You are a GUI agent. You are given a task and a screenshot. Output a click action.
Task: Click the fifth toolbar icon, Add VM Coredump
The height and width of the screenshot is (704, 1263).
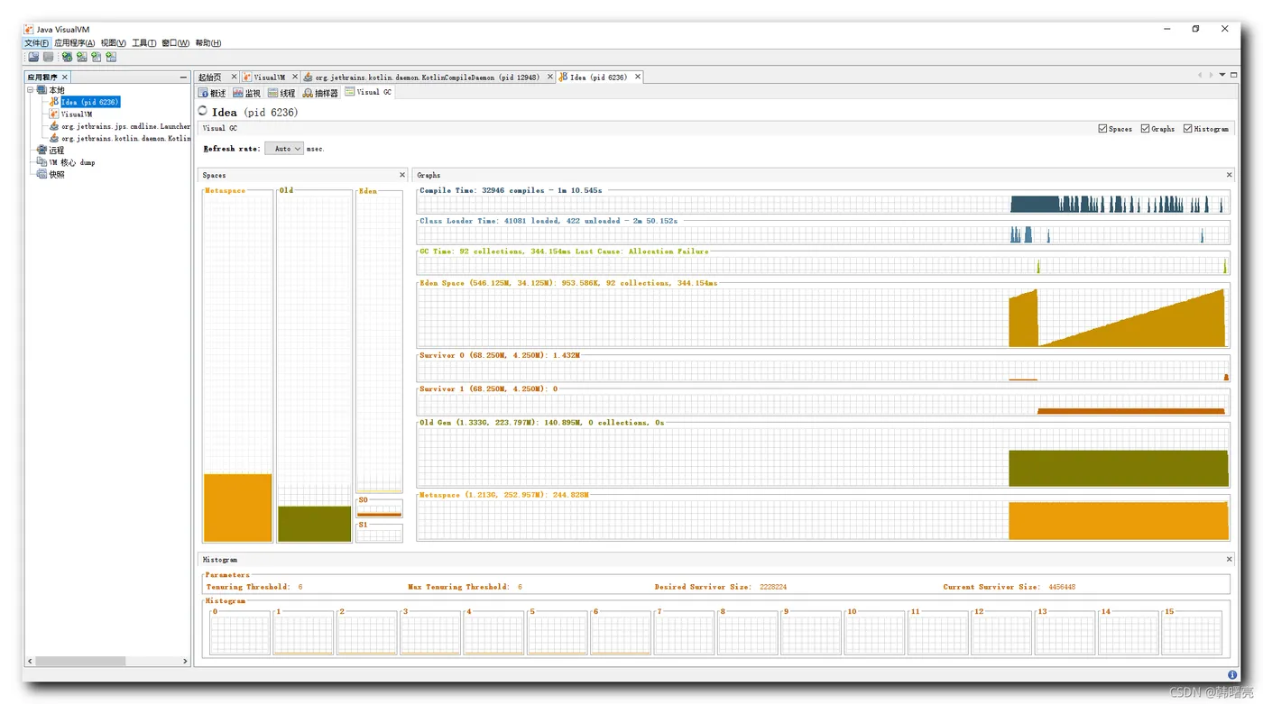(96, 57)
